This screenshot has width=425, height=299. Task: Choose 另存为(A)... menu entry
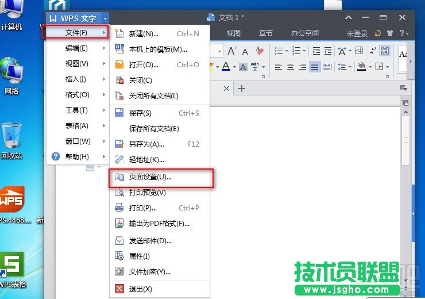tap(160, 144)
